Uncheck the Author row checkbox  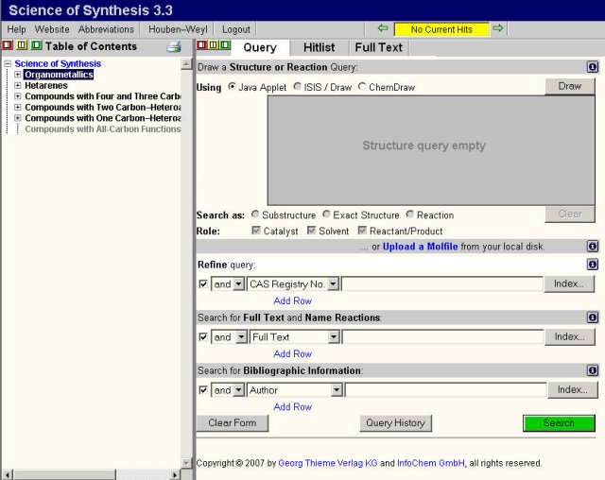pos(203,390)
